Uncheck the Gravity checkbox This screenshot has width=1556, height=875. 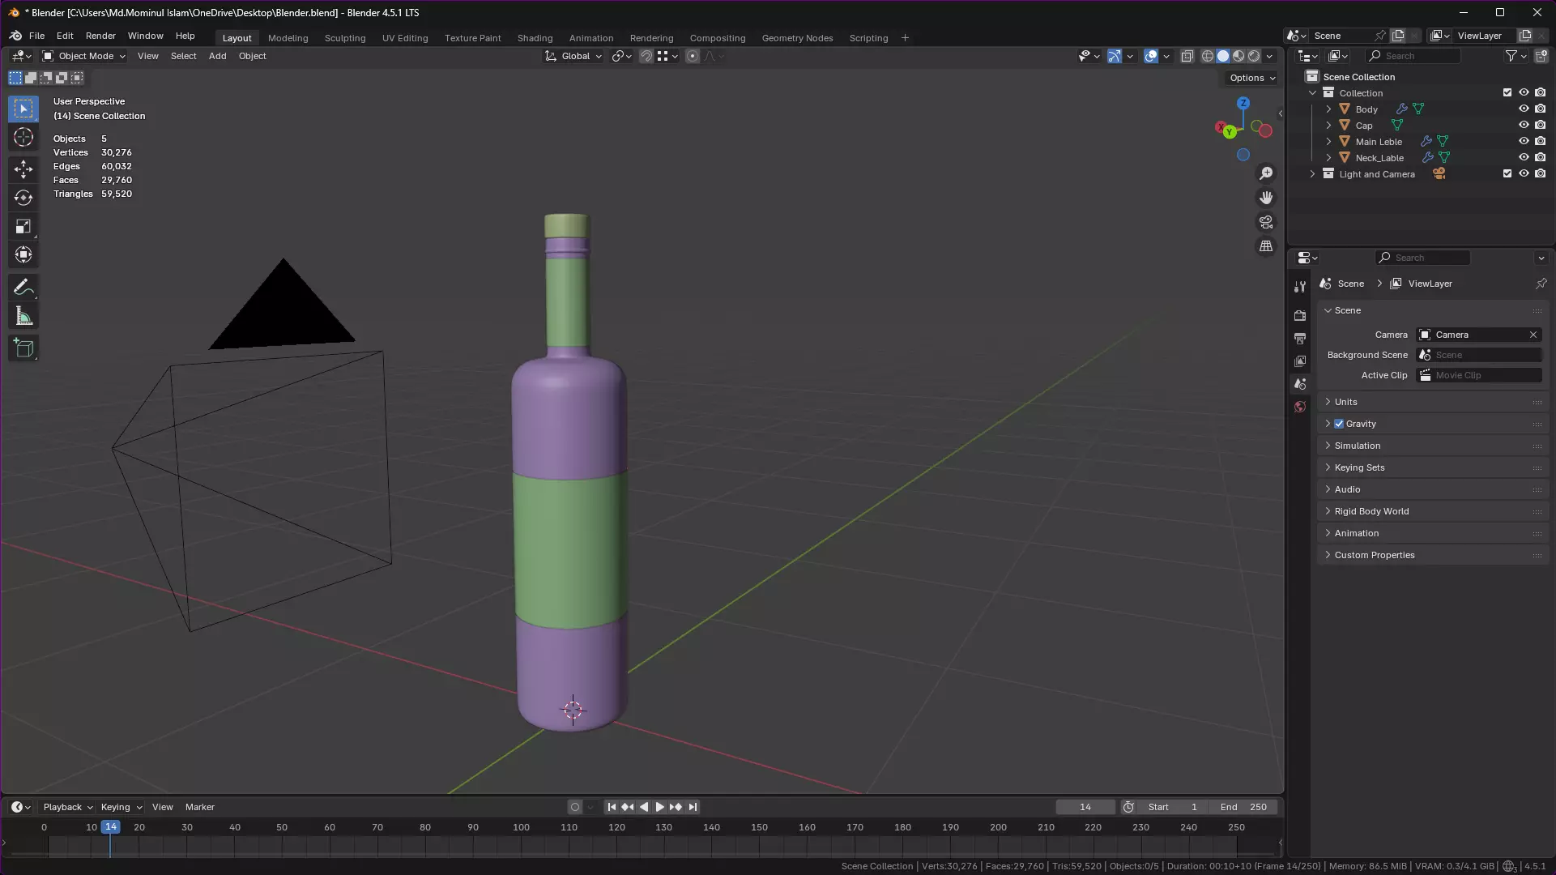[x=1339, y=424]
